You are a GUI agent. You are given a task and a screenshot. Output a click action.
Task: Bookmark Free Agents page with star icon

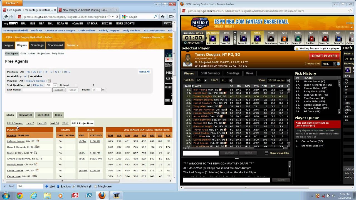coord(109,17)
